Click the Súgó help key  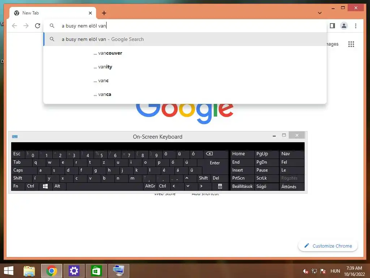coord(266,186)
